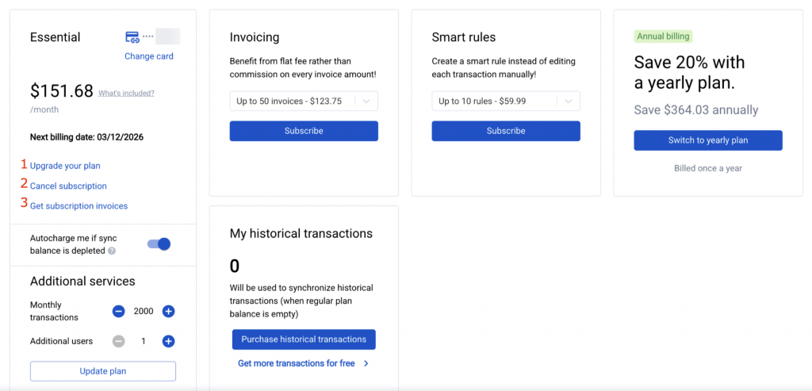Screen dimensions: 812x391
Task: Click the help icon beside sync balance
Action: click(x=112, y=251)
